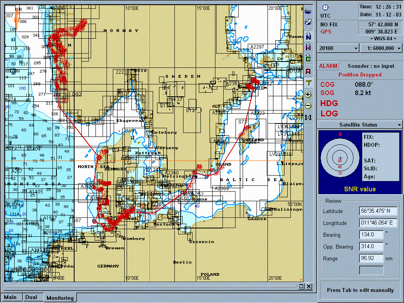The height and width of the screenshot is (303, 404).
Task: Toggle Head-up orientation (H arrow icon)
Action: pos(308,47)
